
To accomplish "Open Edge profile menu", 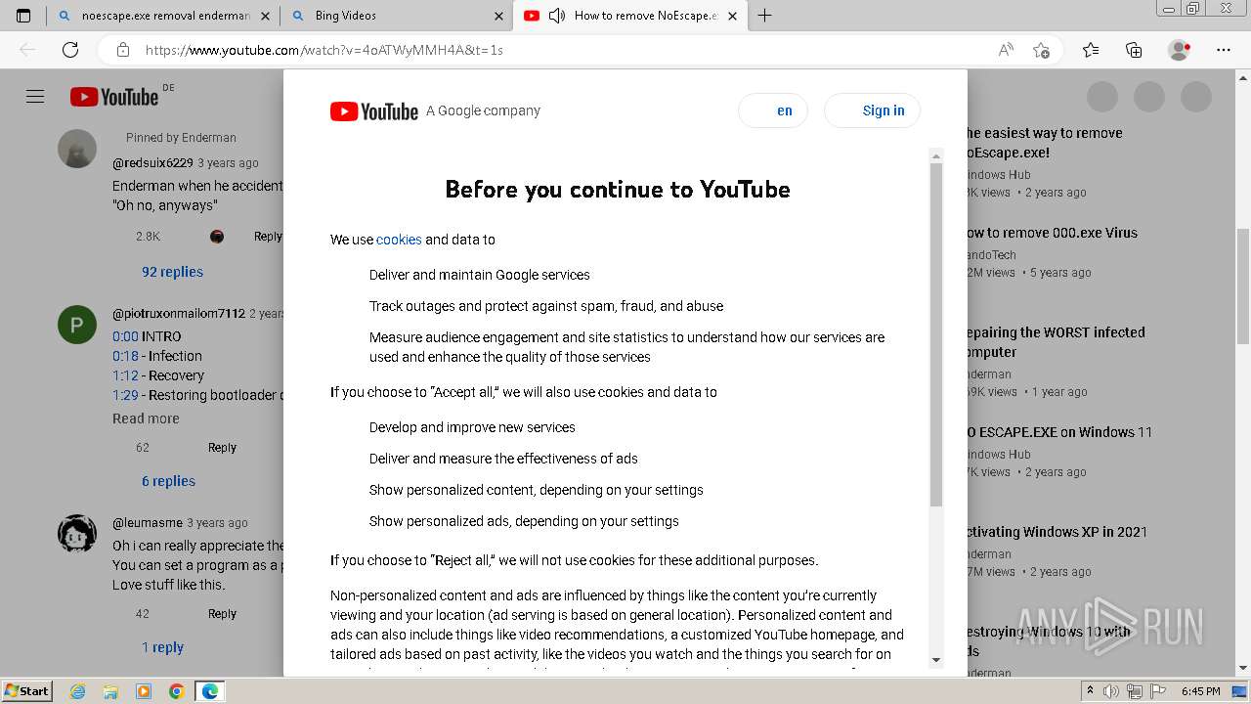I will click(1179, 50).
